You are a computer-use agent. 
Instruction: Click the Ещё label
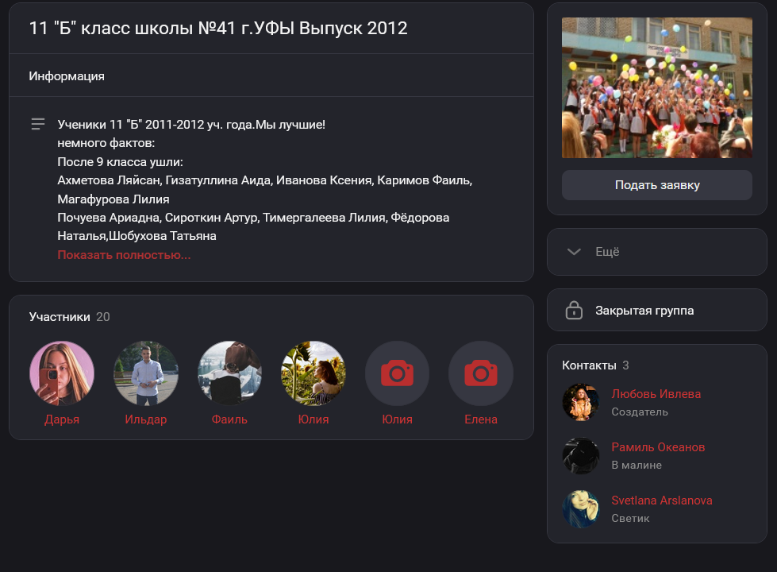[607, 252]
